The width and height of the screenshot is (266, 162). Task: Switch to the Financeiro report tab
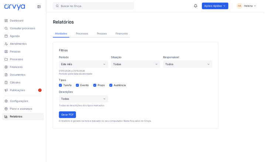tap(122, 34)
